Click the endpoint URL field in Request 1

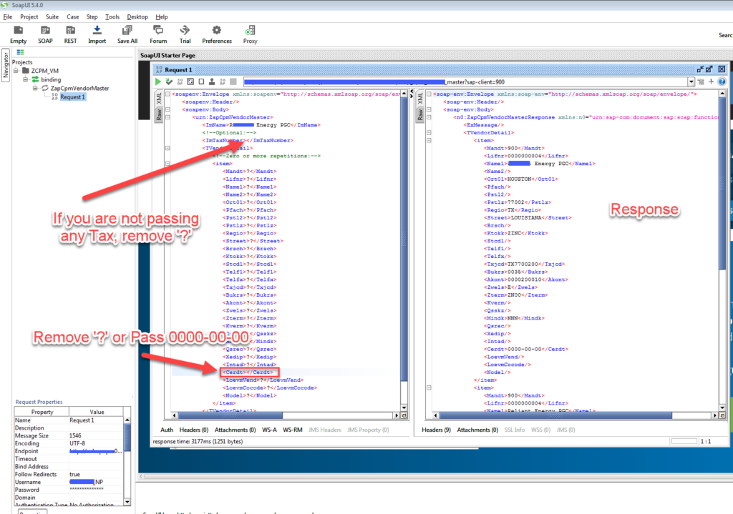(465, 82)
